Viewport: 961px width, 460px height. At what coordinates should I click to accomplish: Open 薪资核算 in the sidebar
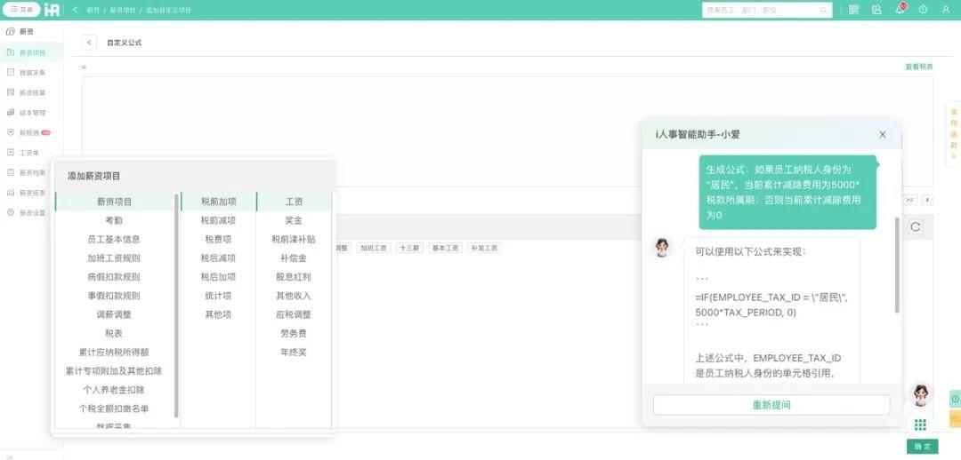coord(31,93)
